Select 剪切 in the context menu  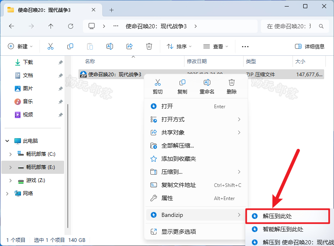click(158, 87)
